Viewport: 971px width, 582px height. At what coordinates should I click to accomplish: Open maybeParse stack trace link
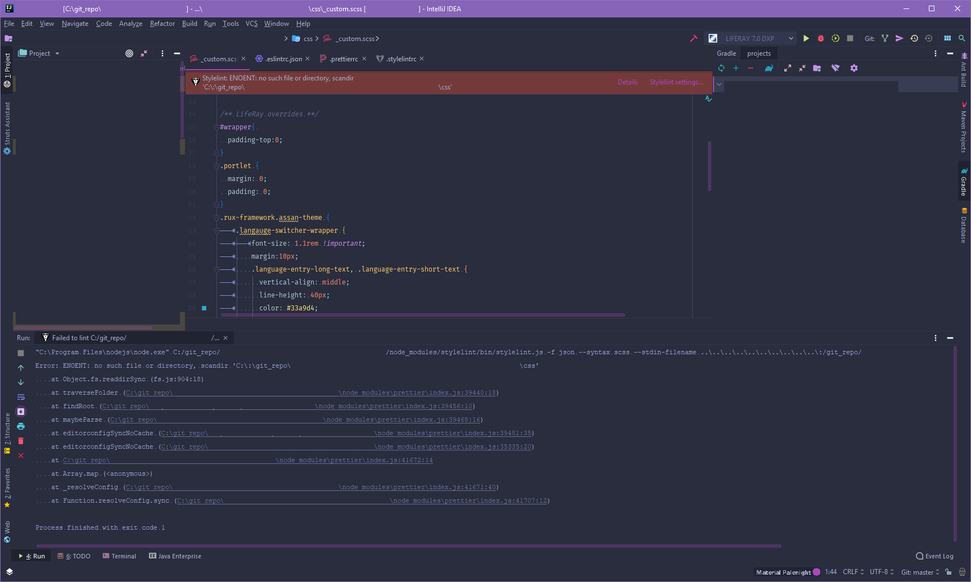click(x=295, y=420)
